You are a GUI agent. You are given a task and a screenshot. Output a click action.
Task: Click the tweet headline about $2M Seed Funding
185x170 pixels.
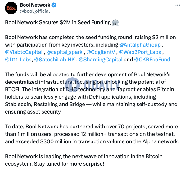click(x=58, y=22)
